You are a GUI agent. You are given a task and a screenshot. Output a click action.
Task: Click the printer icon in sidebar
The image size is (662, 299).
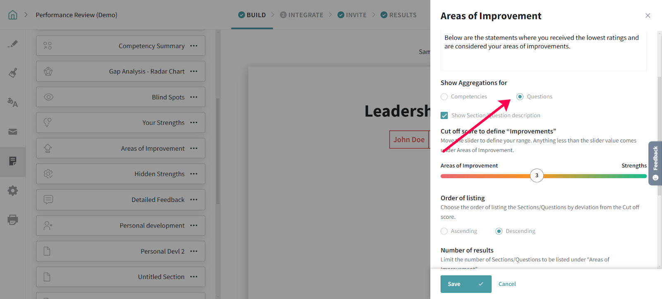tap(13, 220)
